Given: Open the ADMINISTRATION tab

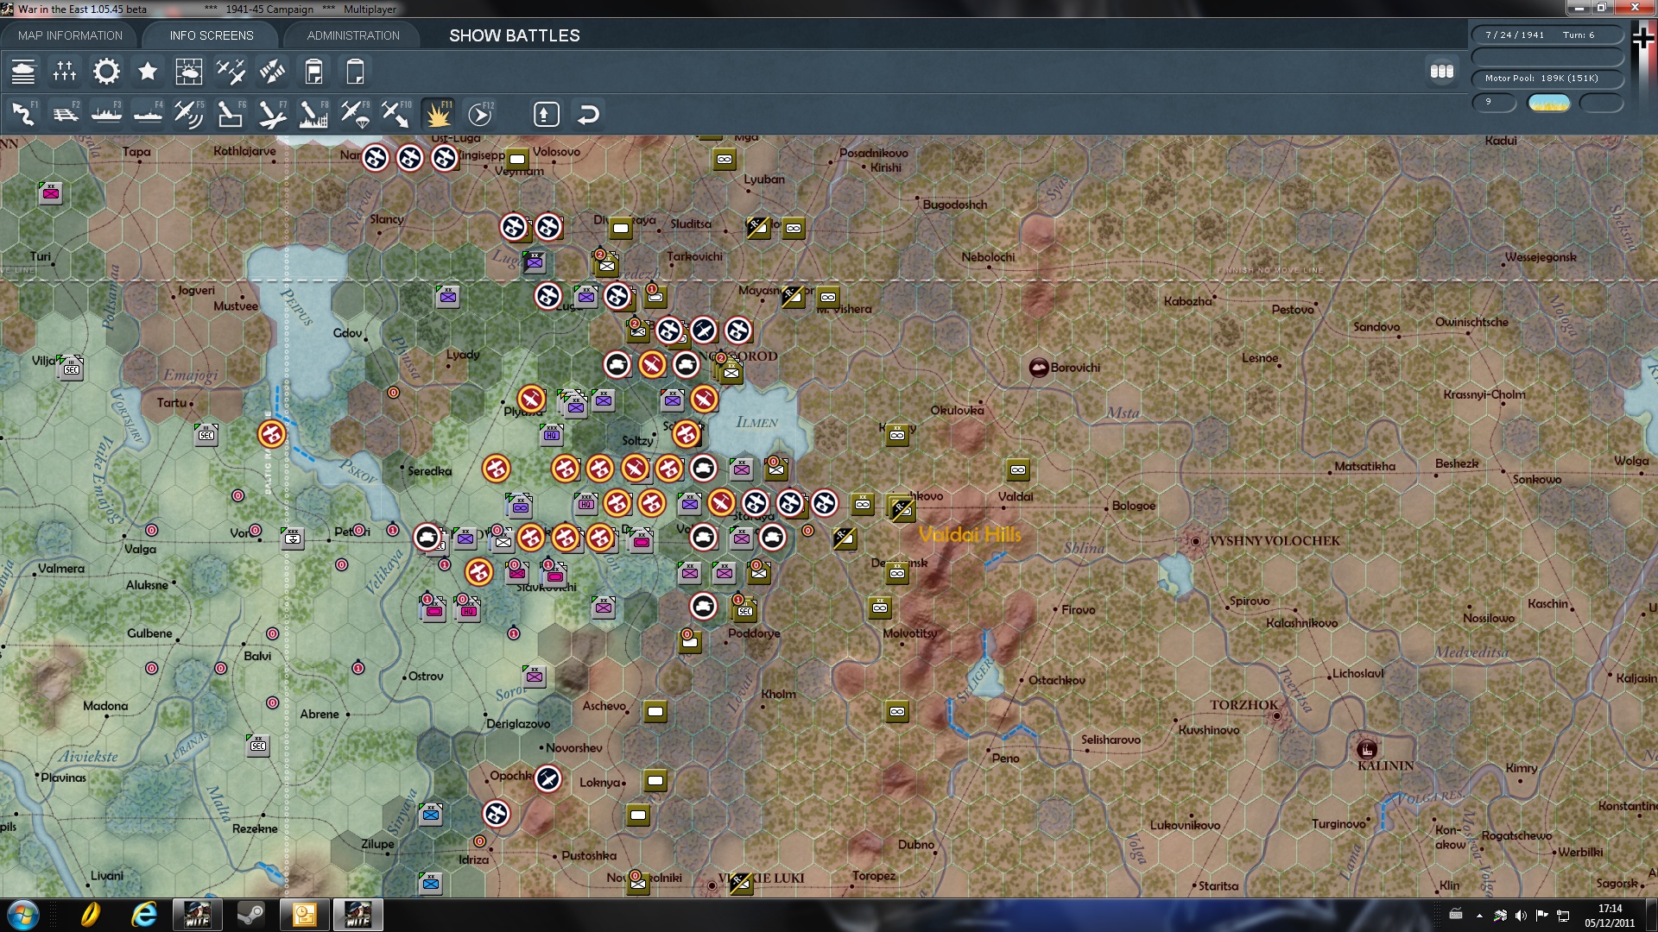Looking at the screenshot, I should (353, 35).
